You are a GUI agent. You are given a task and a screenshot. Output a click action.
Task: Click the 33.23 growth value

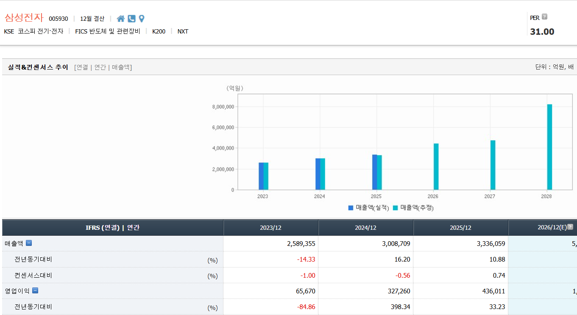pyautogui.click(x=497, y=307)
